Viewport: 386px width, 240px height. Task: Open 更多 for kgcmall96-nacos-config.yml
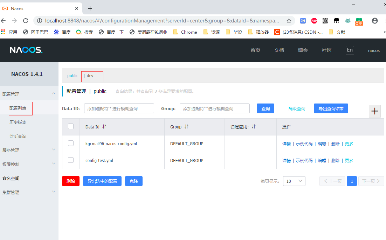pos(349,144)
